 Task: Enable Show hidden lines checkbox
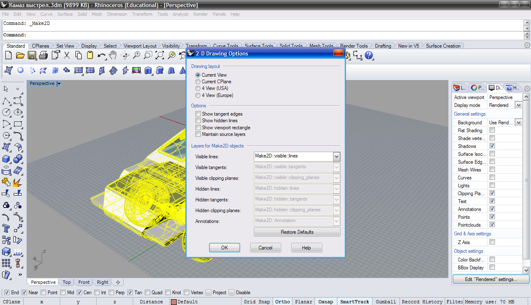pyautogui.click(x=198, y=121)
